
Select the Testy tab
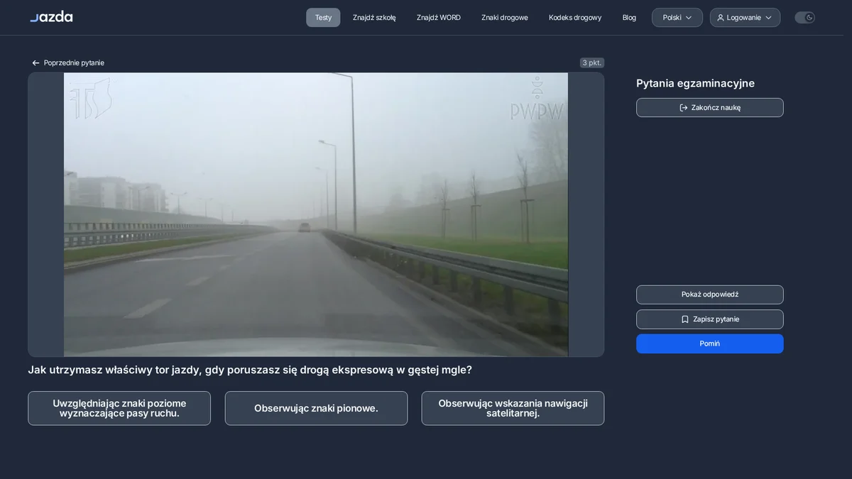click(323, 18)
